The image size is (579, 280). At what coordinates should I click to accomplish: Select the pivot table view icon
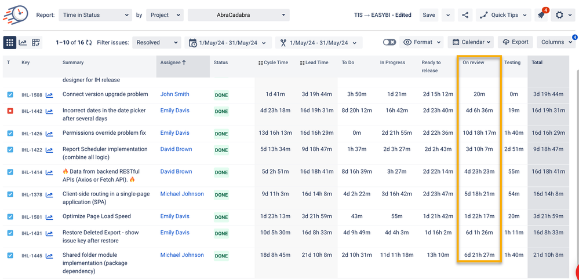tap(36, 43)
